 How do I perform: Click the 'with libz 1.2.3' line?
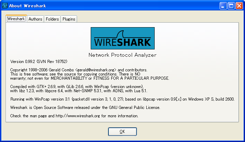pos(79,91)
